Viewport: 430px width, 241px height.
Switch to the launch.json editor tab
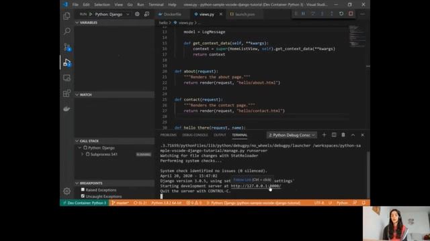pyautogui.click(x=245, y=14)
